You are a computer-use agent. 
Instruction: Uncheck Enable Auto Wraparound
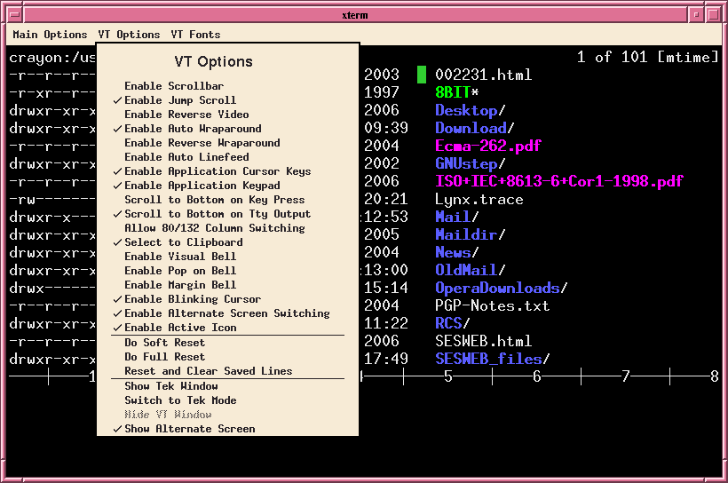pos(193,129)
